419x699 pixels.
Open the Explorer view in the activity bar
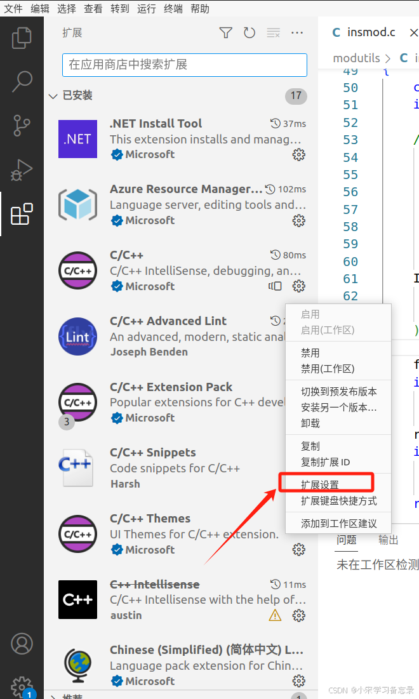[x=22, y=38]
